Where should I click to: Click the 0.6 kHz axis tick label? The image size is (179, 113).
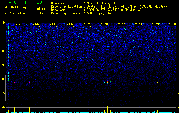(3, 107)
